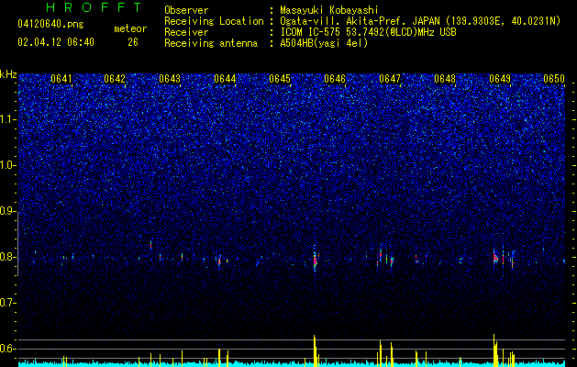The height and width of the screenshot is (367, 577).
Task: Click the date stamp 02.04.12 06:40
Action: [56, 42]
